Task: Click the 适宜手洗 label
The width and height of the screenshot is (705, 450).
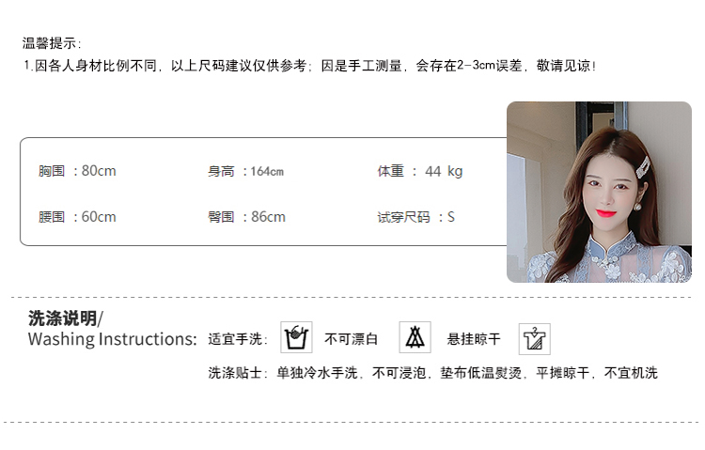Action: point(238,339)
